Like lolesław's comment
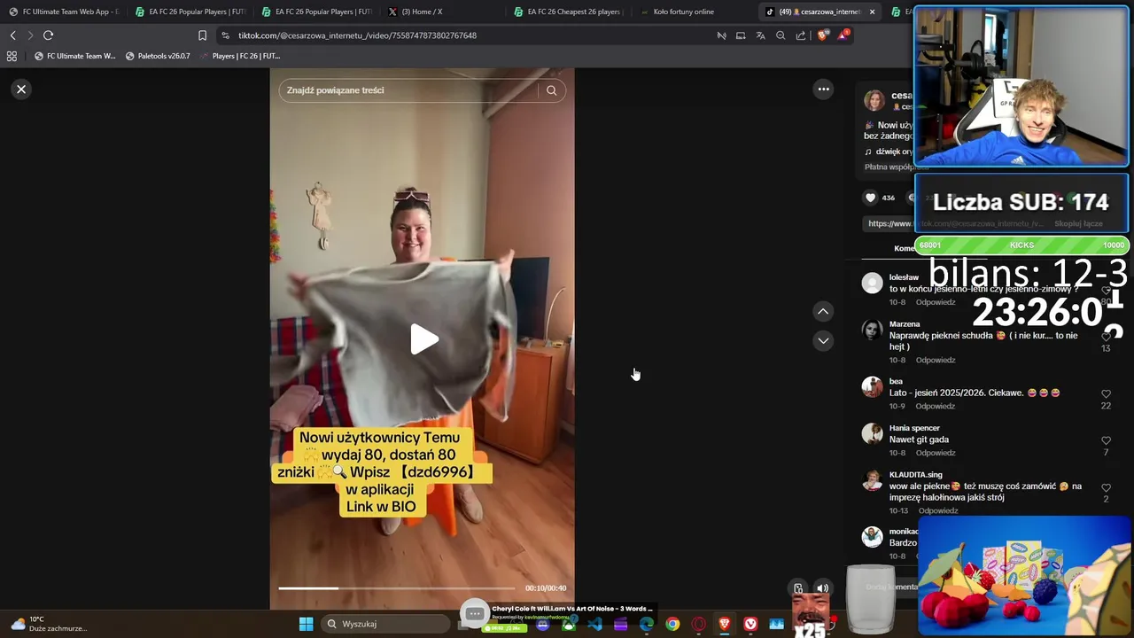1134x638 pixels. pos(1106,290)
